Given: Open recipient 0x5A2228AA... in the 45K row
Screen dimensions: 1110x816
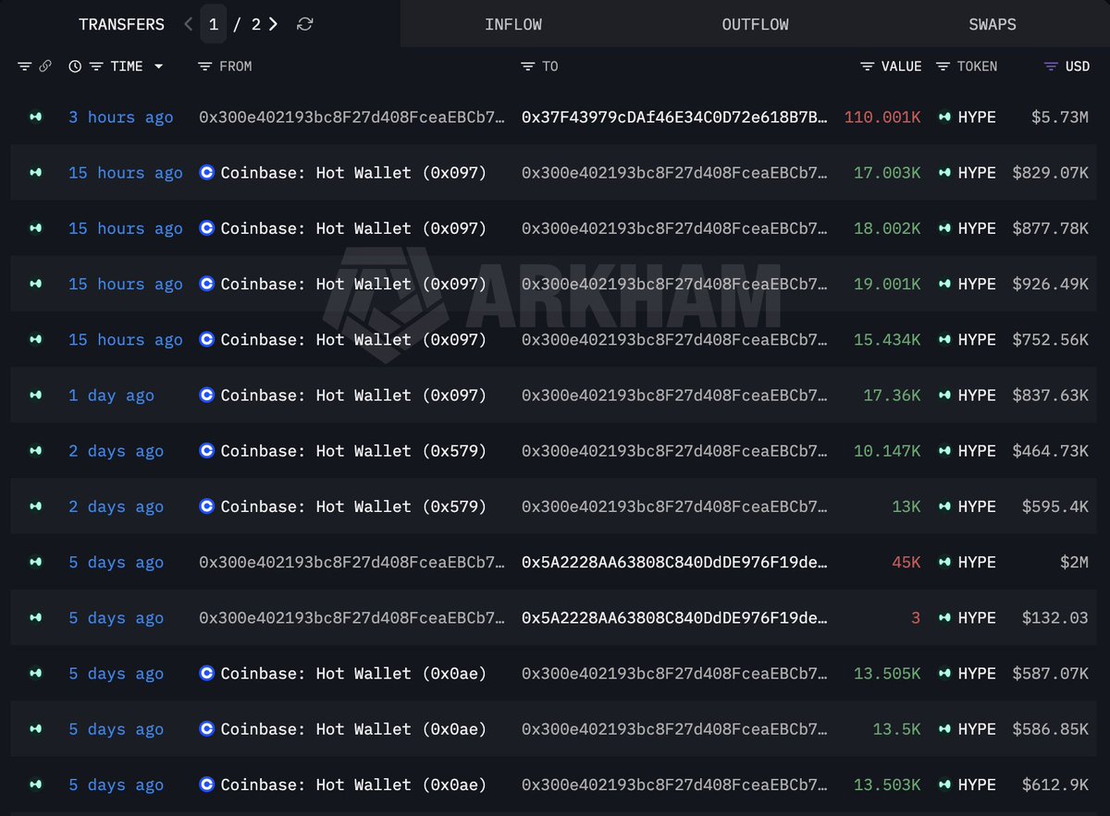Looking at the screenshot, I should pos(674,562).
